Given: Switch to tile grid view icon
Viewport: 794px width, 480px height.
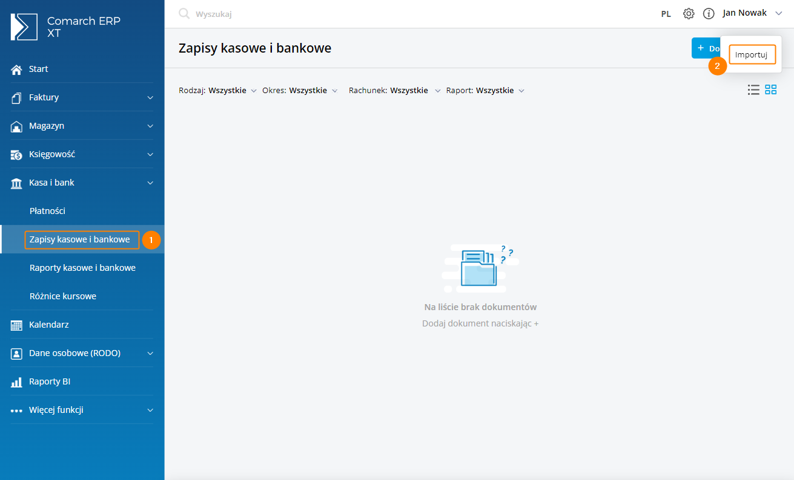Looking at the screenshot, I should (770, 90).
